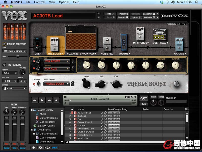The width and height of the screenshot is (202, 152).
Task: Click the Save As button
Action: (x=123, y=17)
